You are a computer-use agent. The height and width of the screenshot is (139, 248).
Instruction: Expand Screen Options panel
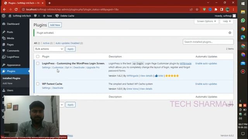pyautogui.click(x=206, y=21)
